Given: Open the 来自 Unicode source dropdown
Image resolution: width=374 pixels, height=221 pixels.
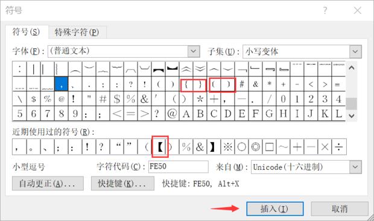Looking at the screenshot, I should [x=355, y=167].
